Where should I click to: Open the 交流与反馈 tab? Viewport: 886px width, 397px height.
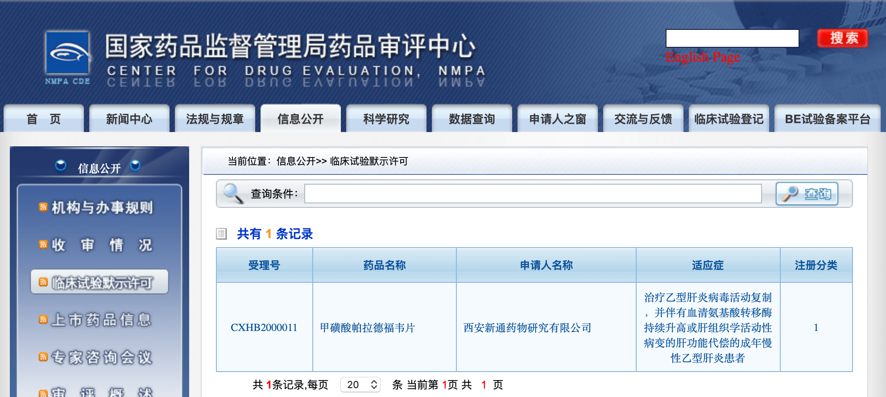click(643, 119)
